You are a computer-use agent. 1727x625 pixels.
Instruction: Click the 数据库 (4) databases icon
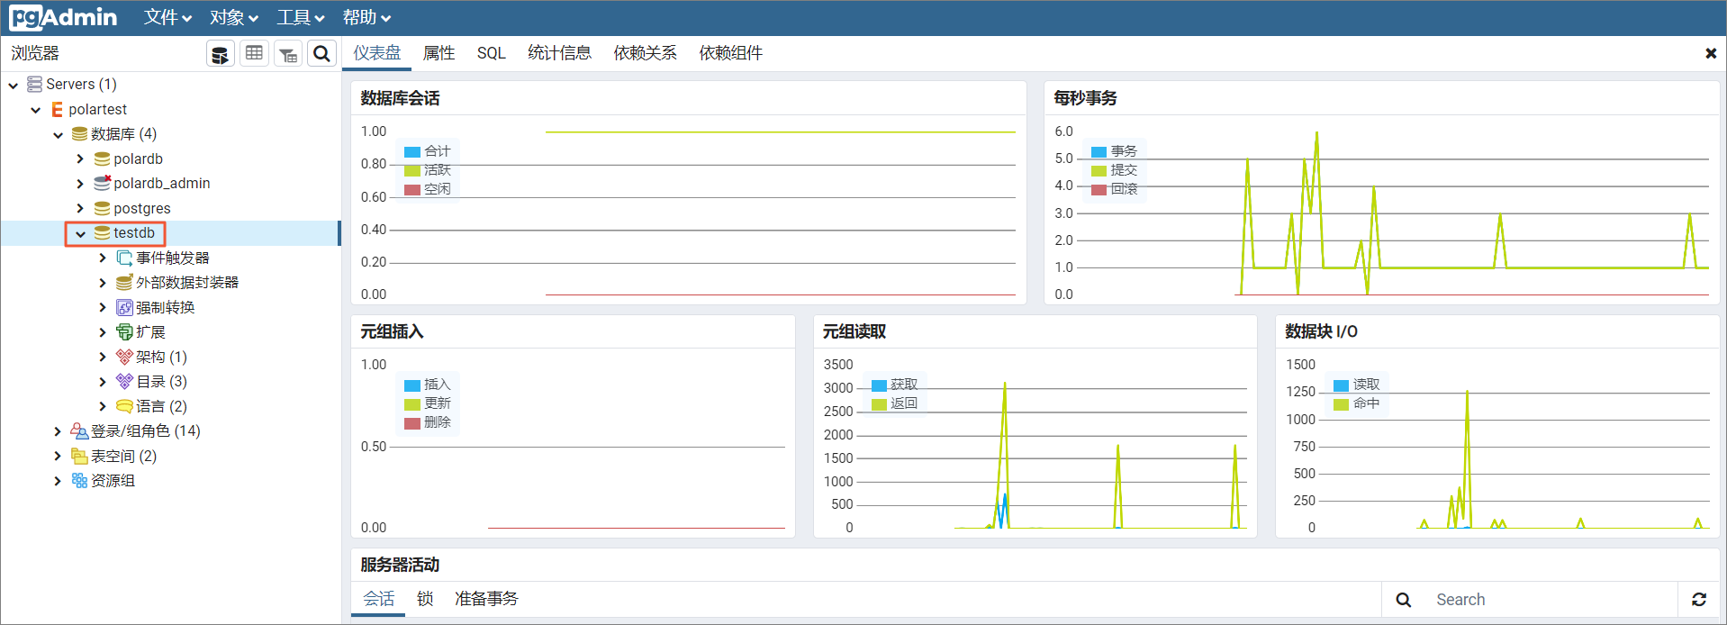coord(79,133)
